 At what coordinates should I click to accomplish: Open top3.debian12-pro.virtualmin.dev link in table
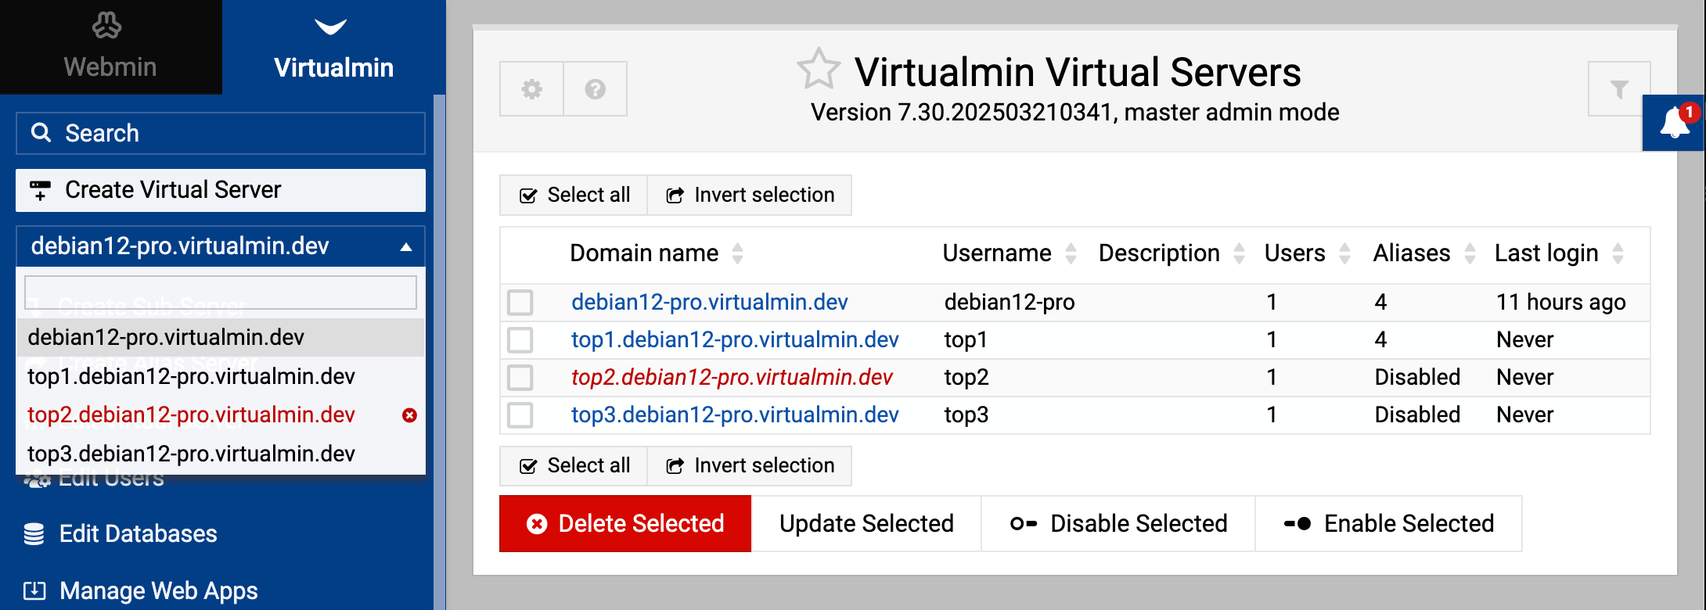(x=735, y=415)
